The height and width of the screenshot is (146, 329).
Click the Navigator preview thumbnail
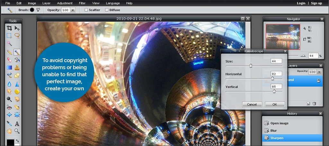coord(283,37)
